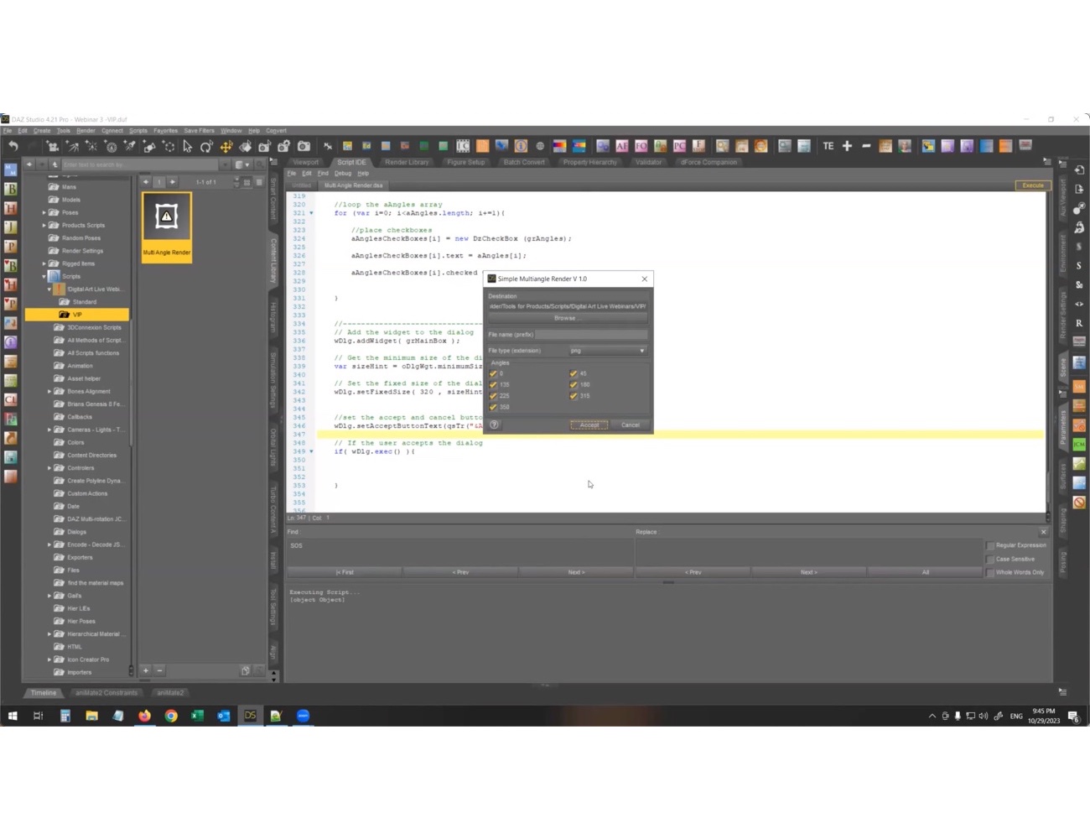Enable Regular Expression in the Find panel
Image resolution: width=1090 pixels, height=839 pixels.
click(x=990, y=545)
